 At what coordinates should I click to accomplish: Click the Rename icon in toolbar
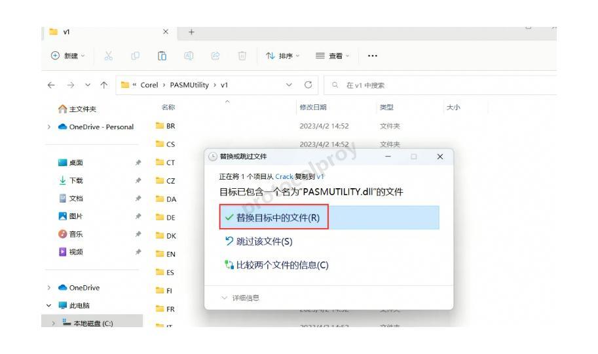[189, 56]
